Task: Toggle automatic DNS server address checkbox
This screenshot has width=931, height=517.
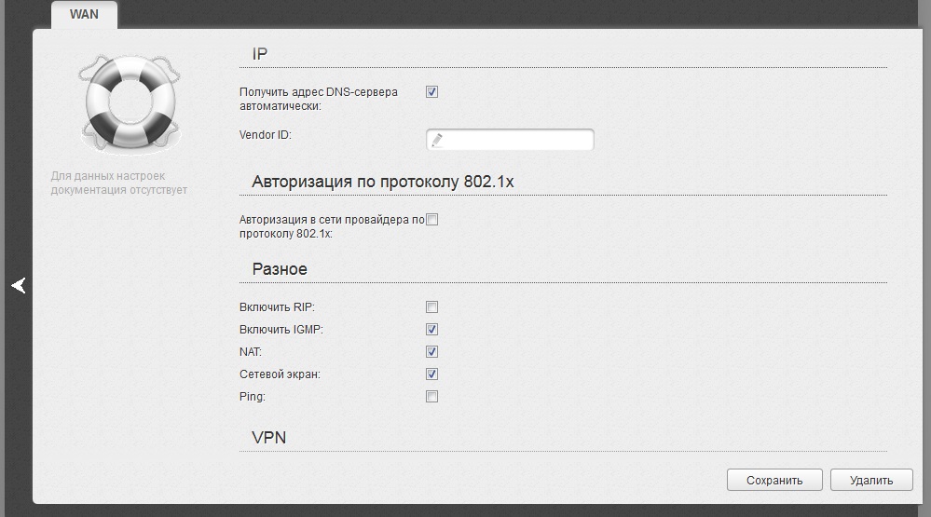Action: pyautogui.click(x=431, y=92)
